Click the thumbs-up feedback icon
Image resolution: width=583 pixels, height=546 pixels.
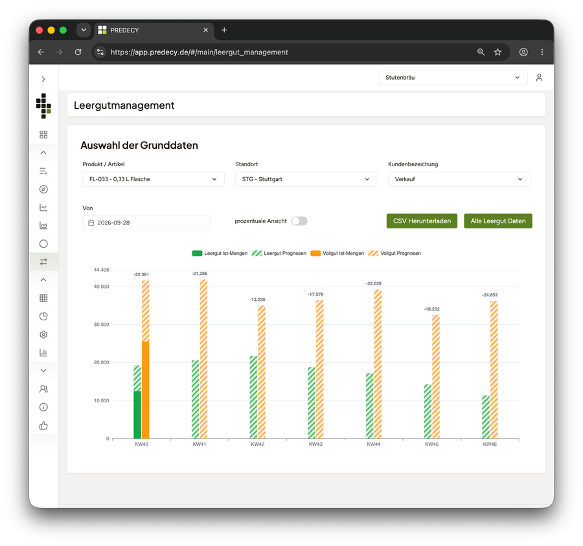tap(43, 425)
